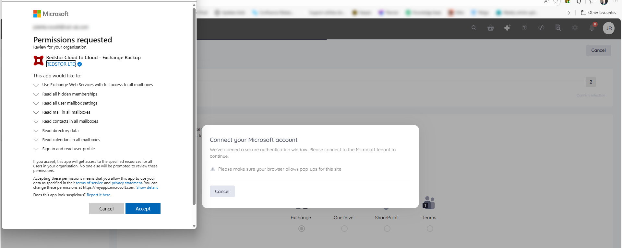Click the Teams service icon
The height and width of the screenshot is (248, 622).
pos(429,203)
